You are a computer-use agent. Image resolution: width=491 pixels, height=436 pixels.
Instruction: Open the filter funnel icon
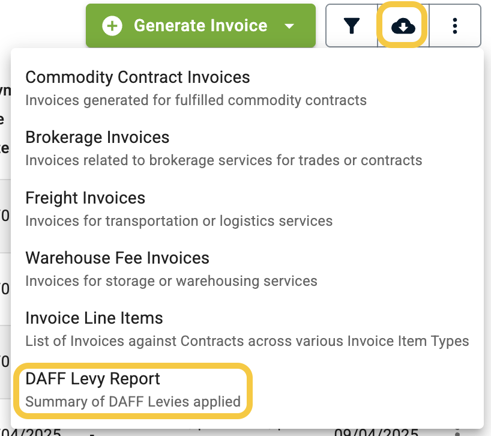pyautogui.click(x=352, y=26)
